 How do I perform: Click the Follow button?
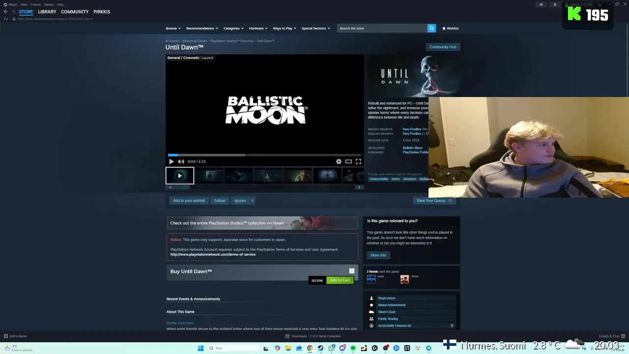[x=220, y=201]
